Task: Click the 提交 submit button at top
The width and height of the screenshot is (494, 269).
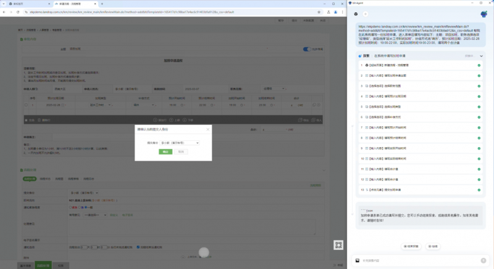Action: click(295, 20)
